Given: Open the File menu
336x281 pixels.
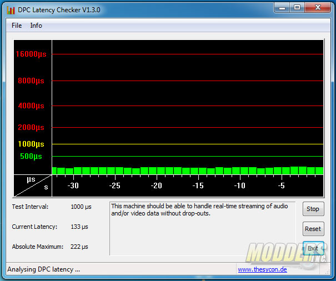Looking at the screenshot, I should pos(17,26).
